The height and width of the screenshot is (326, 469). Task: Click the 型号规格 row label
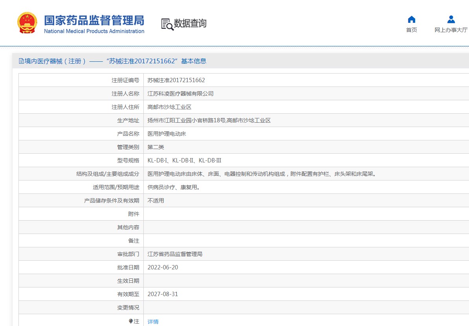128,160
